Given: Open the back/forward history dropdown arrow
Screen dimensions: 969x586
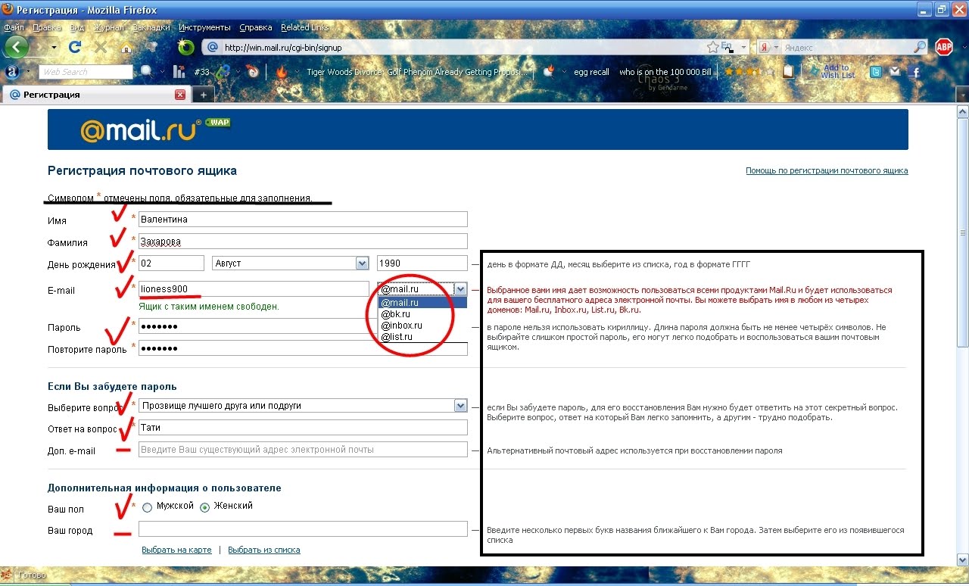Looking at the screenshot, I should [53, 47].
